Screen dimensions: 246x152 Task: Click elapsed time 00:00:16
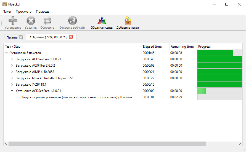pyautogui.click(x=149, y=85)
